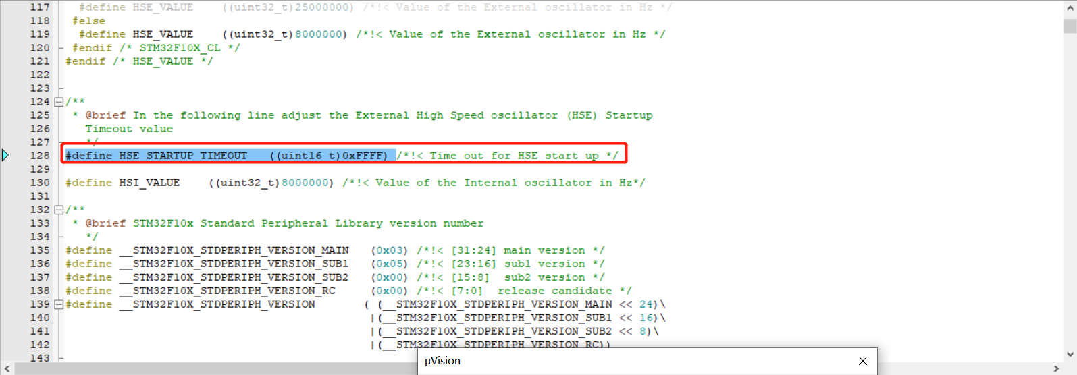
Task: Click __STM32F10X_STDPERIPH_VERSION_MAIN on line 135
Action: [234, 250]
